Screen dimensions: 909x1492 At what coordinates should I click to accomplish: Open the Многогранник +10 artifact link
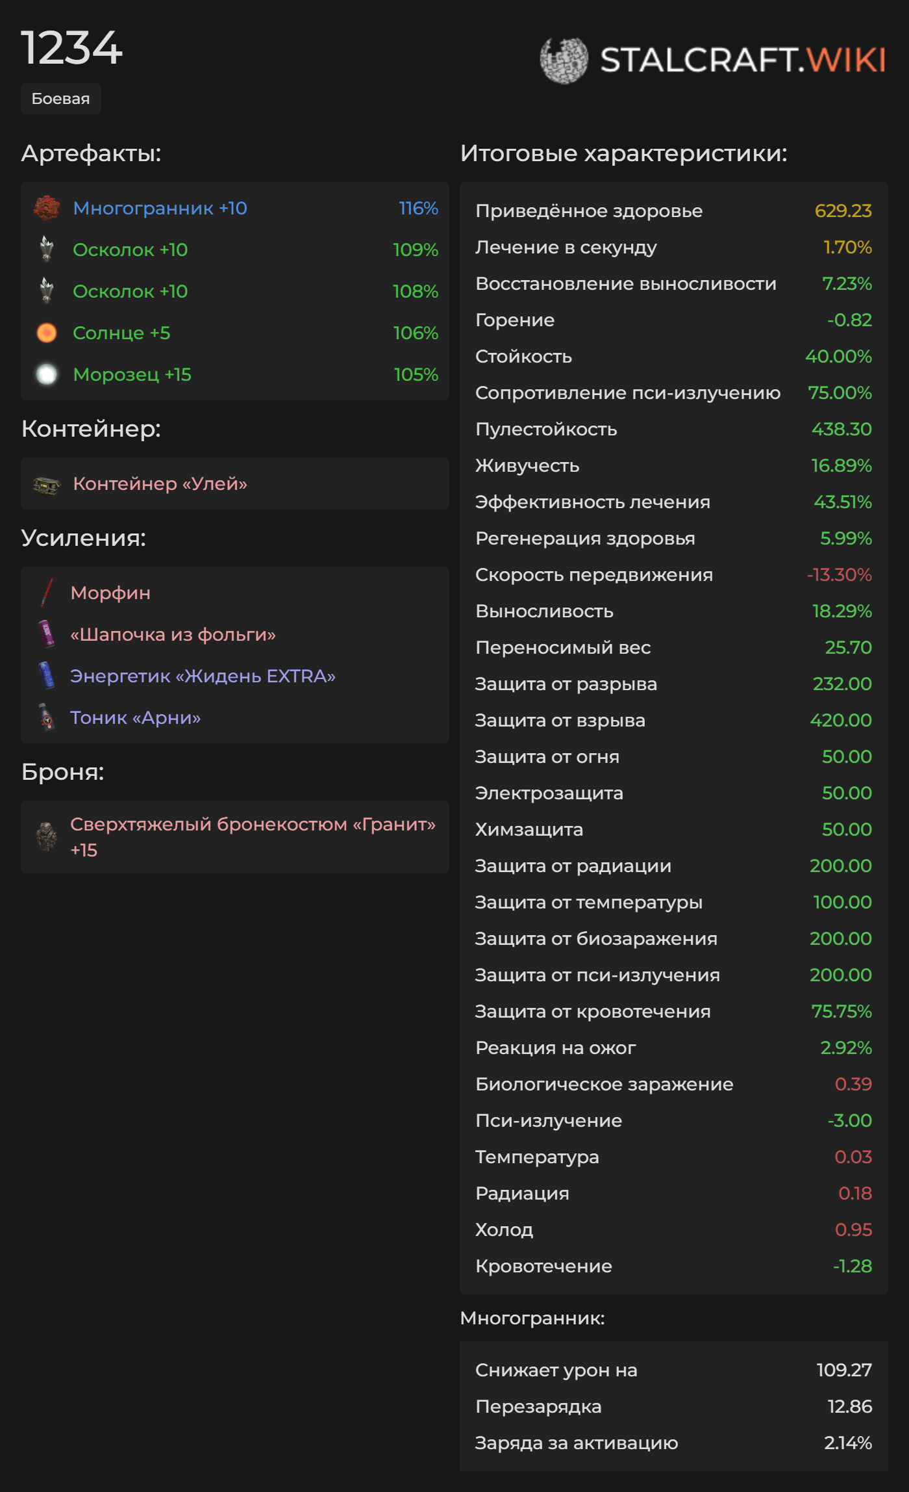pos(160,208)
